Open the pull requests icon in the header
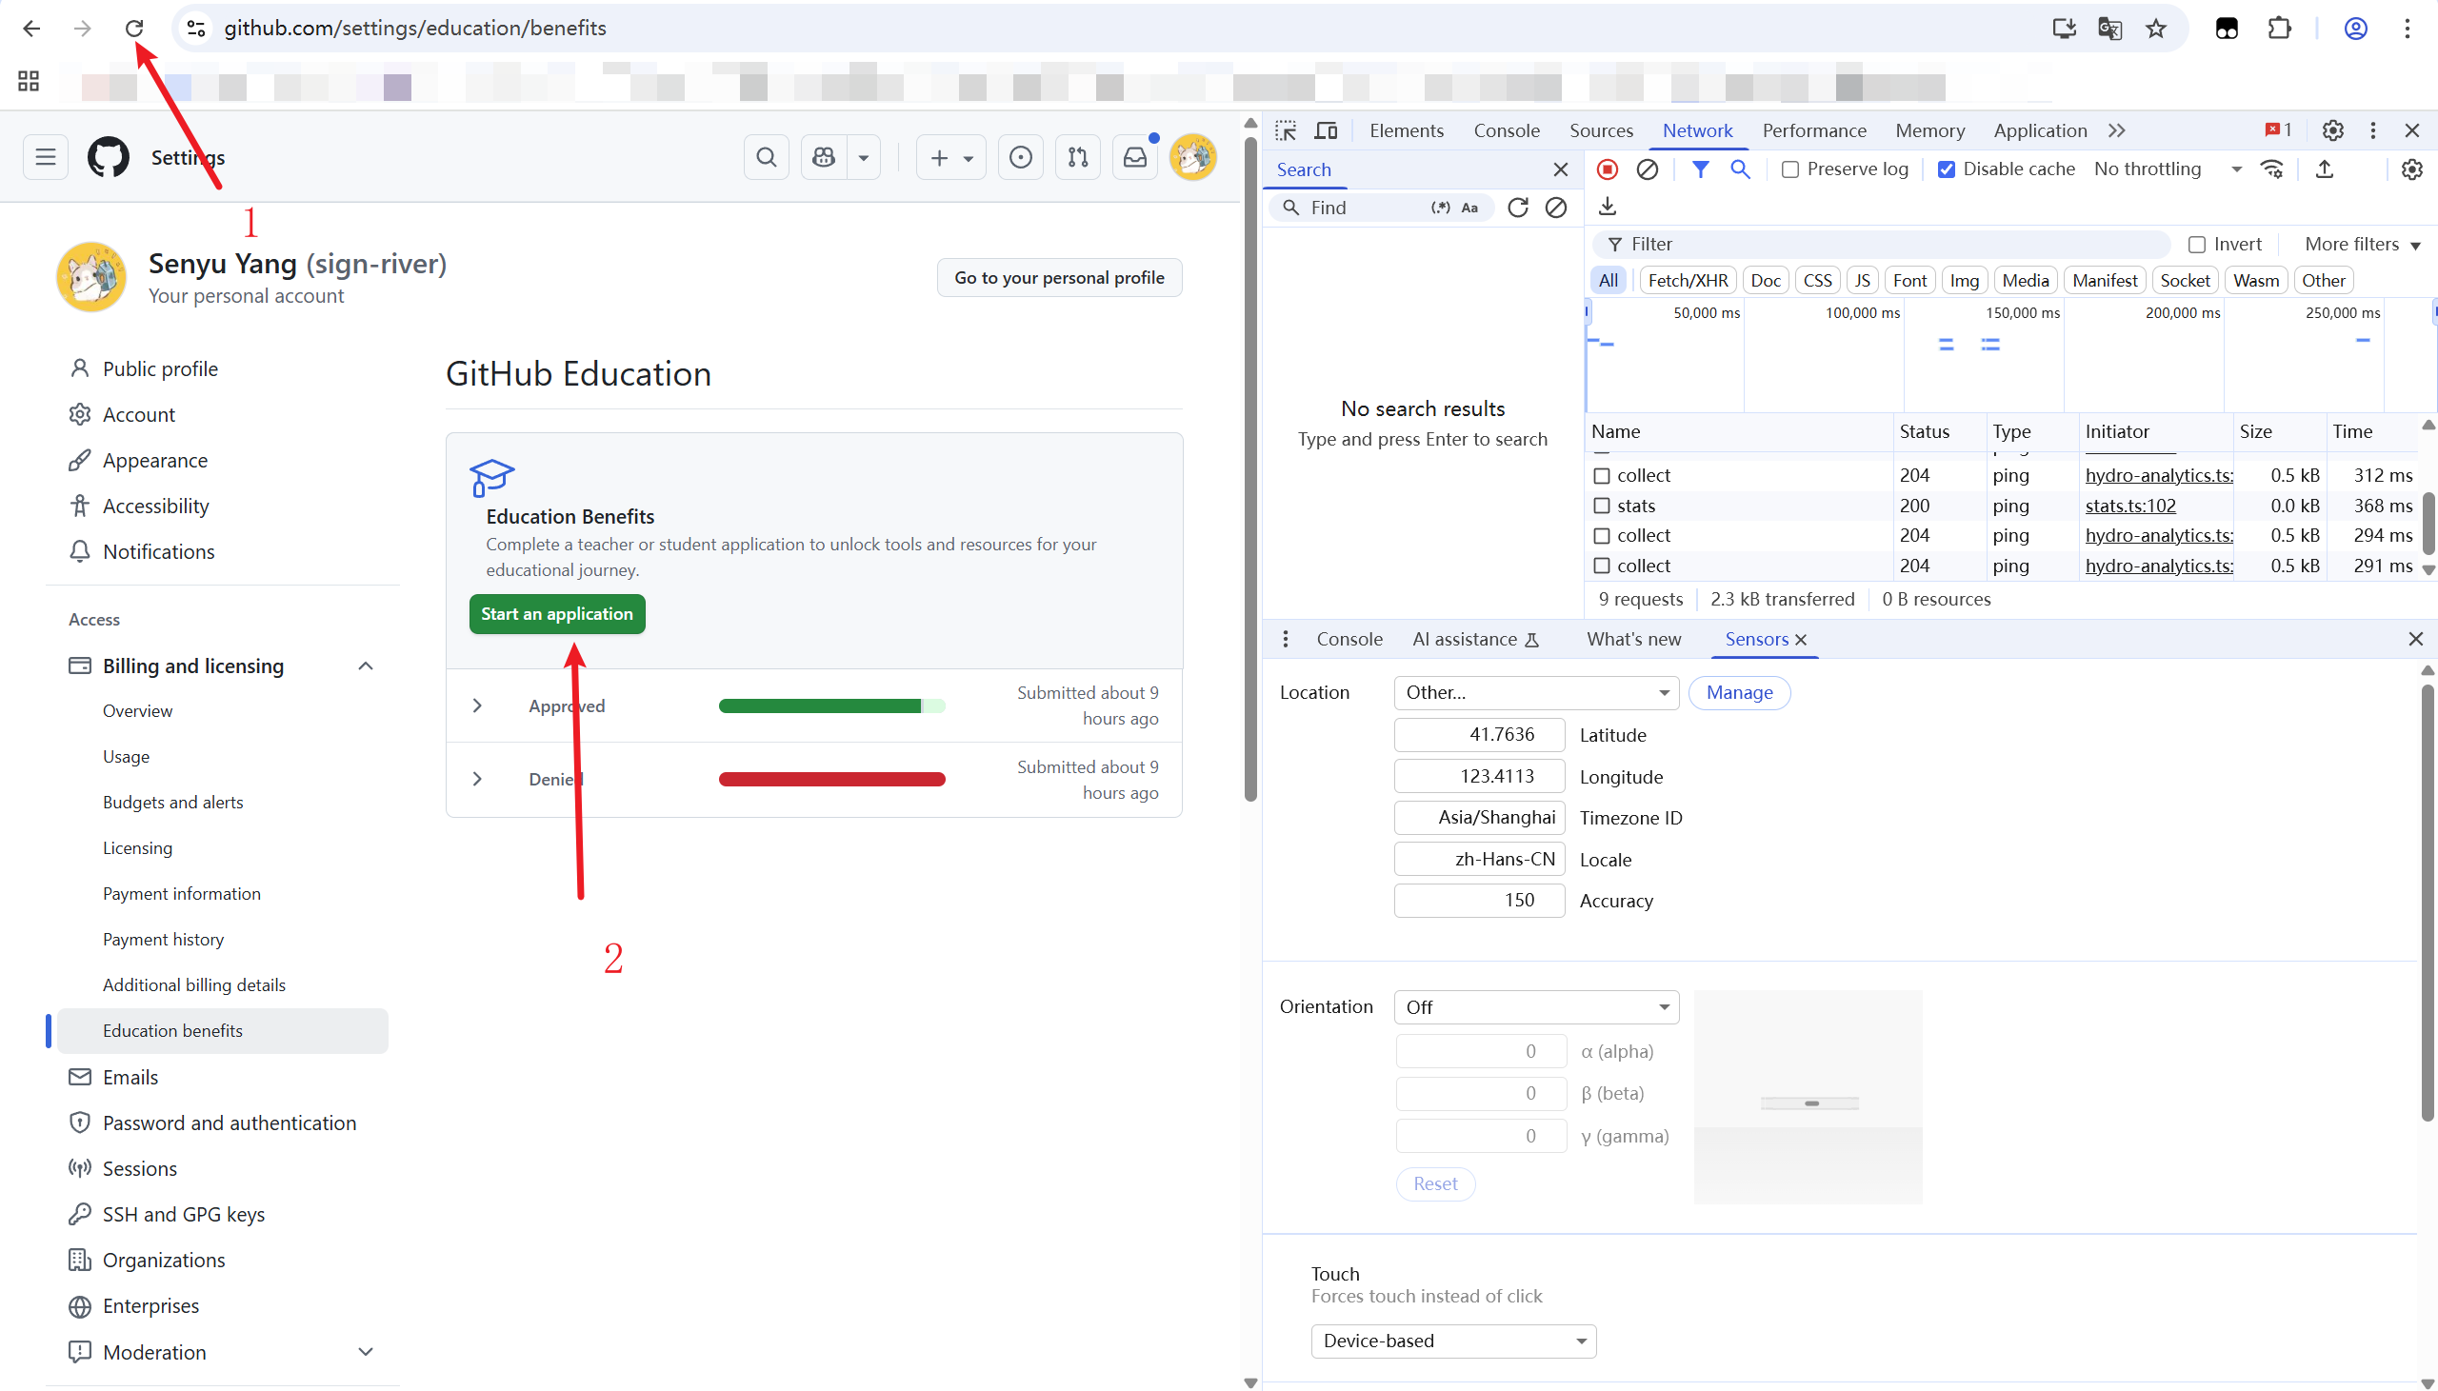2438x1391 pixels. pyautogui.click(x=1078, y=157)
